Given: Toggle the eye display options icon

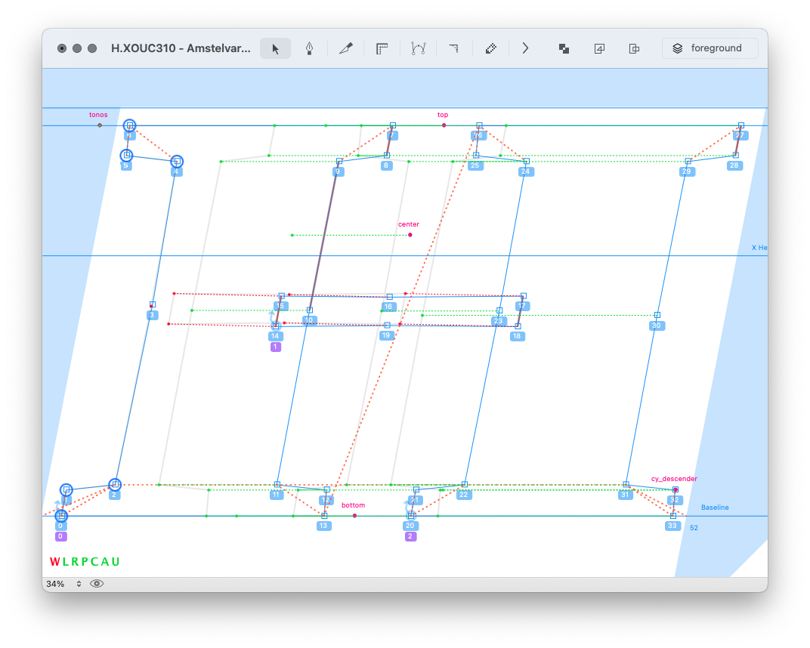Looking at the screenshot, I should pos(97,584).
